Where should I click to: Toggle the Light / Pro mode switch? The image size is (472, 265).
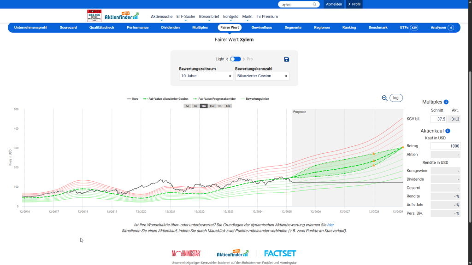coord(235,59)
